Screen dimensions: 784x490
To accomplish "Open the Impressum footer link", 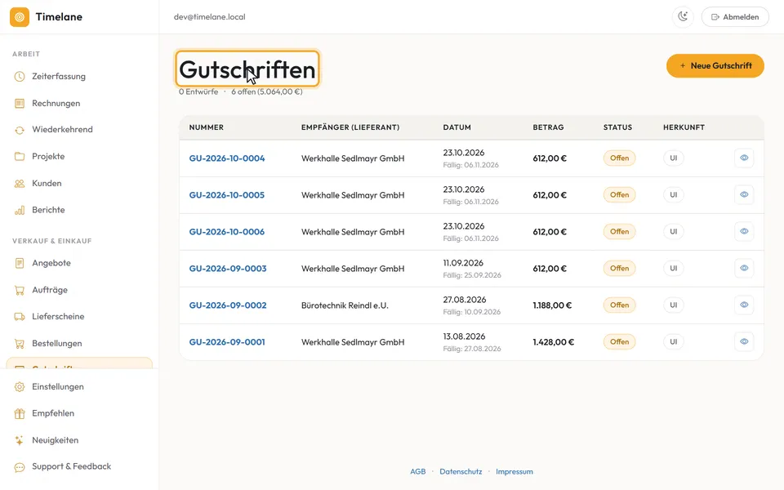I will tap(514, 471).
